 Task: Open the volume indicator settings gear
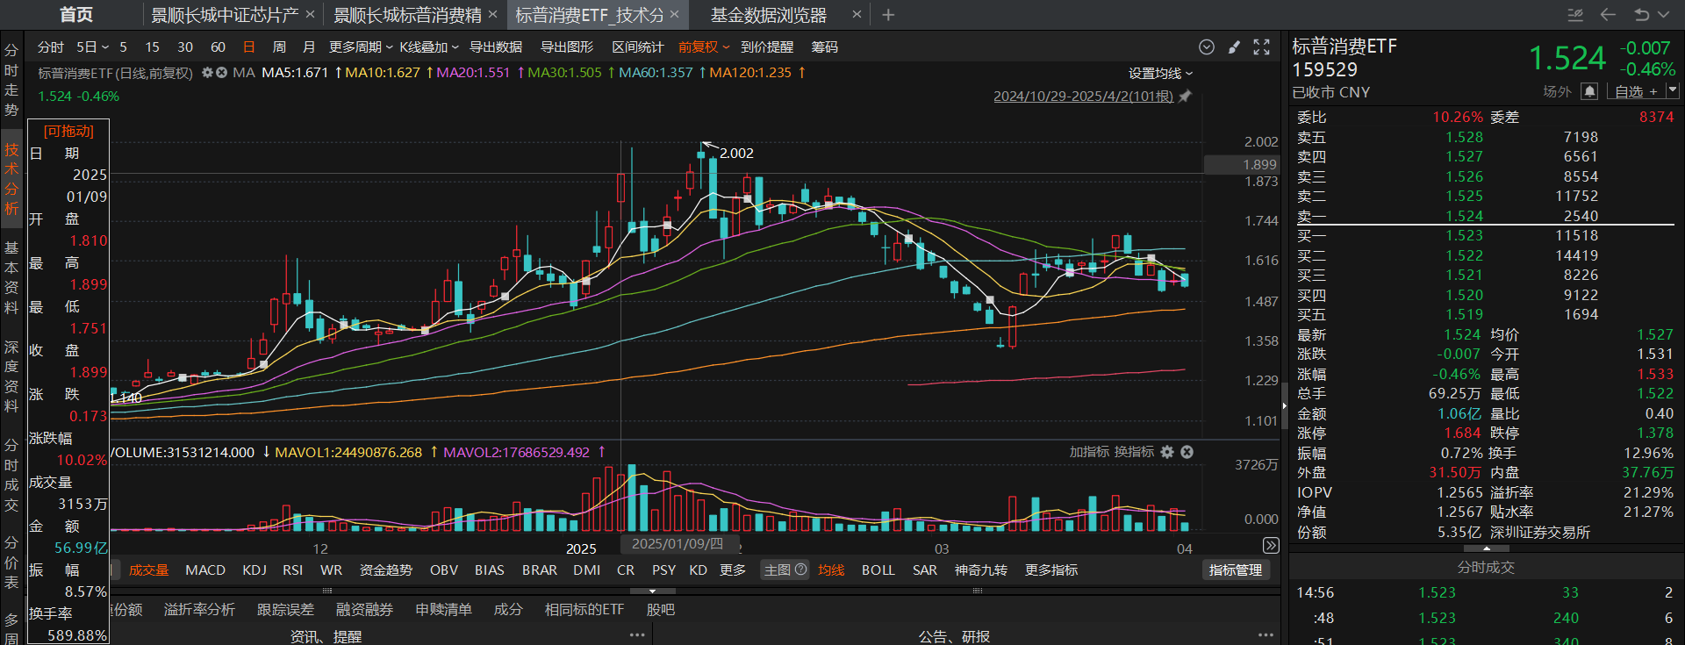click(1167, 452)
